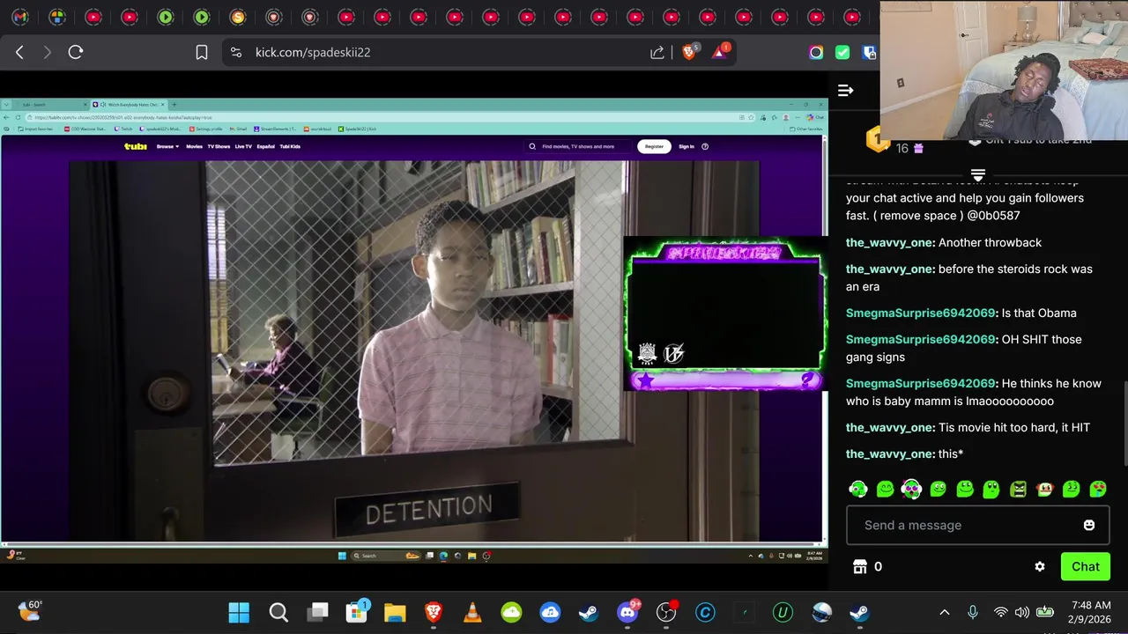
Task: Open the emoji picker in message box
Action: [x=1089, y=525]
